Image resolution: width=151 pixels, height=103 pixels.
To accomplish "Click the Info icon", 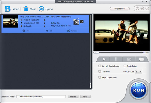I will pos(24,31).
